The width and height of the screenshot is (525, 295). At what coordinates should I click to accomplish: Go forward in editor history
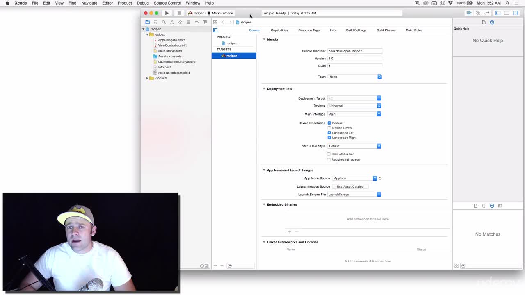click(x=230, y=22)
